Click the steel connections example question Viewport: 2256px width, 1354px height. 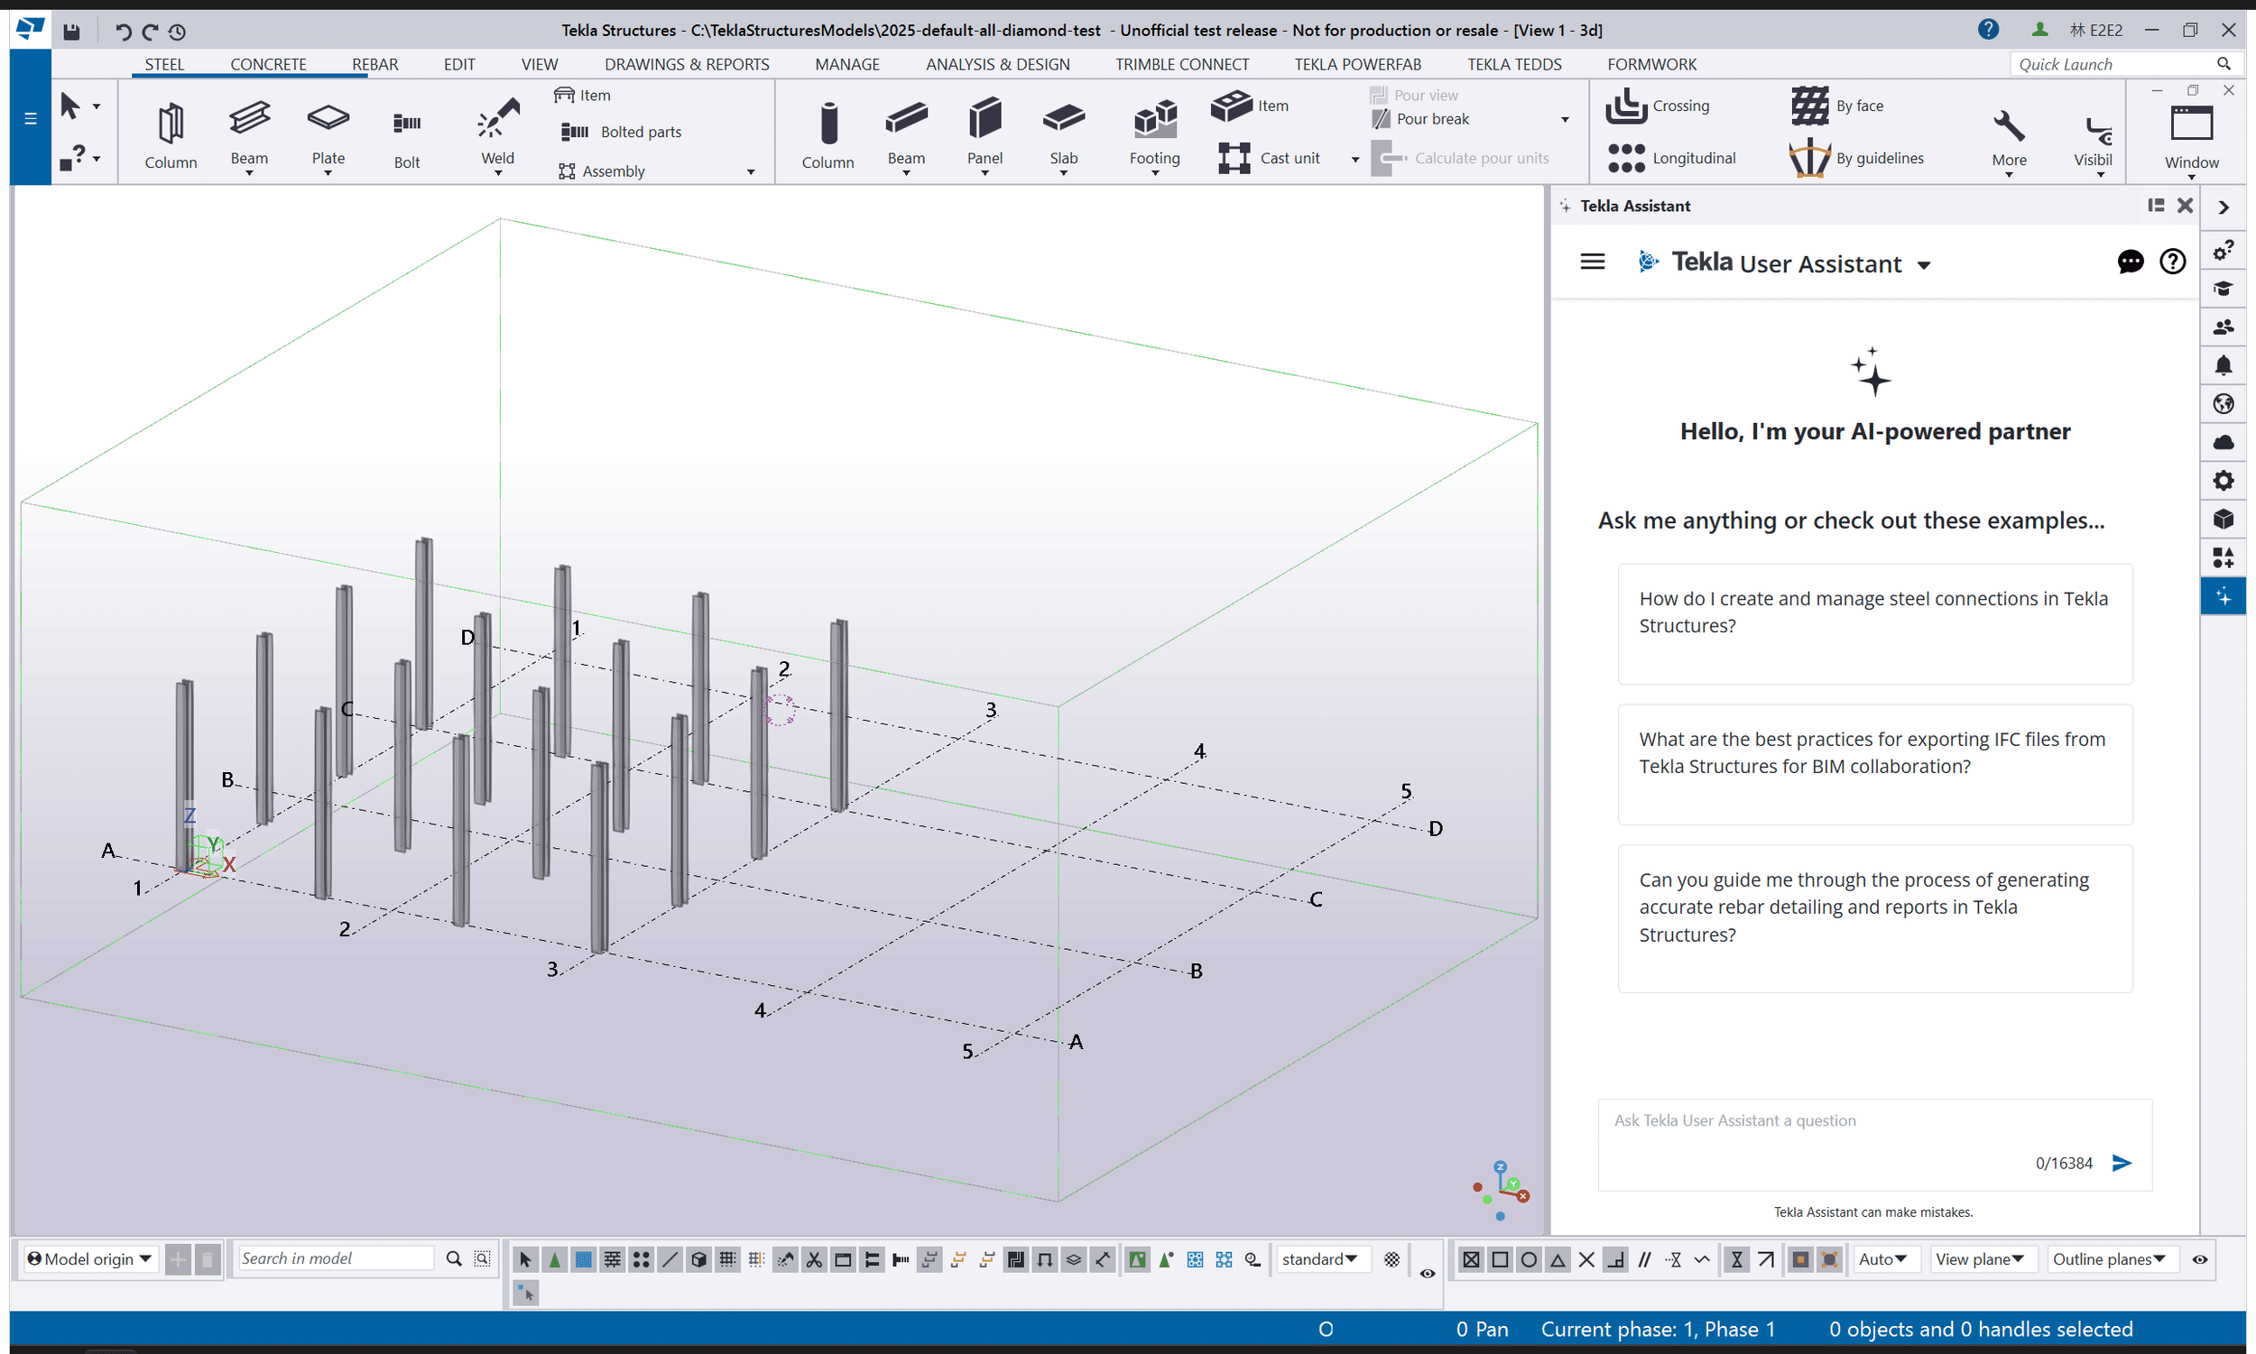pyautogui.click(x=1873, y=623)
